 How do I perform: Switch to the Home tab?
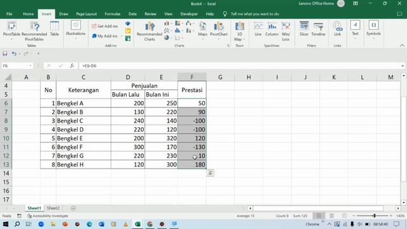coord(28,14)
